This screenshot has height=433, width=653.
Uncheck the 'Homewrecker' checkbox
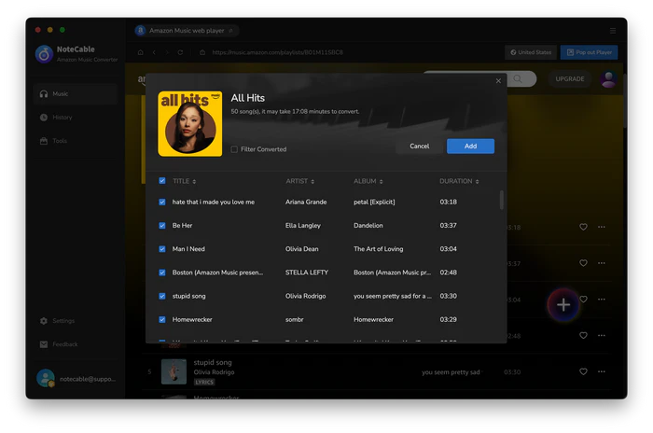(162, 320)
